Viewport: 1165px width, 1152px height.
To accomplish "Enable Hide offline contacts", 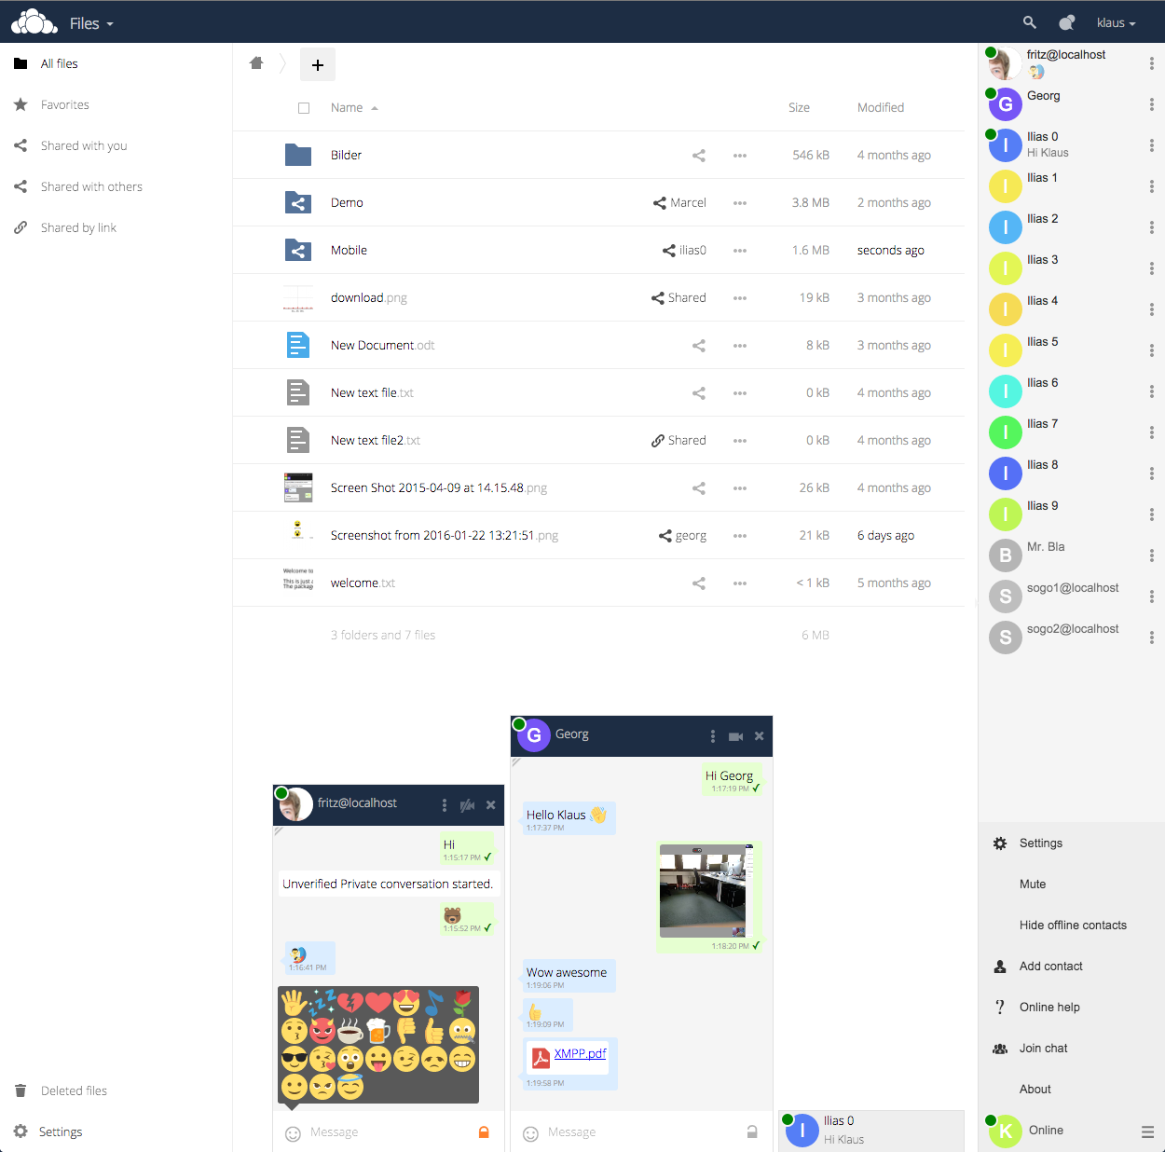I will point(1073,925).
